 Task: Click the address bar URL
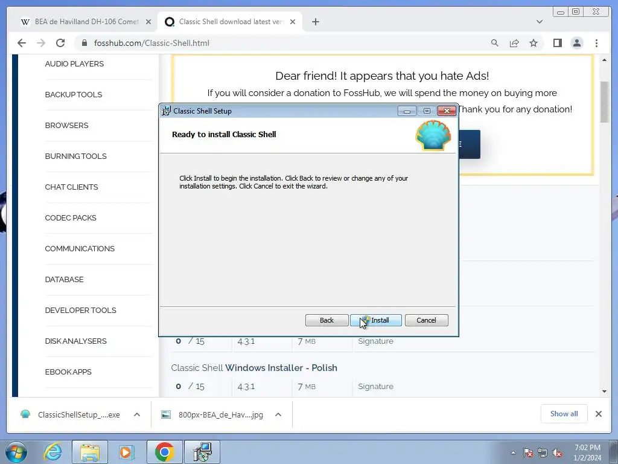[151, 43]
